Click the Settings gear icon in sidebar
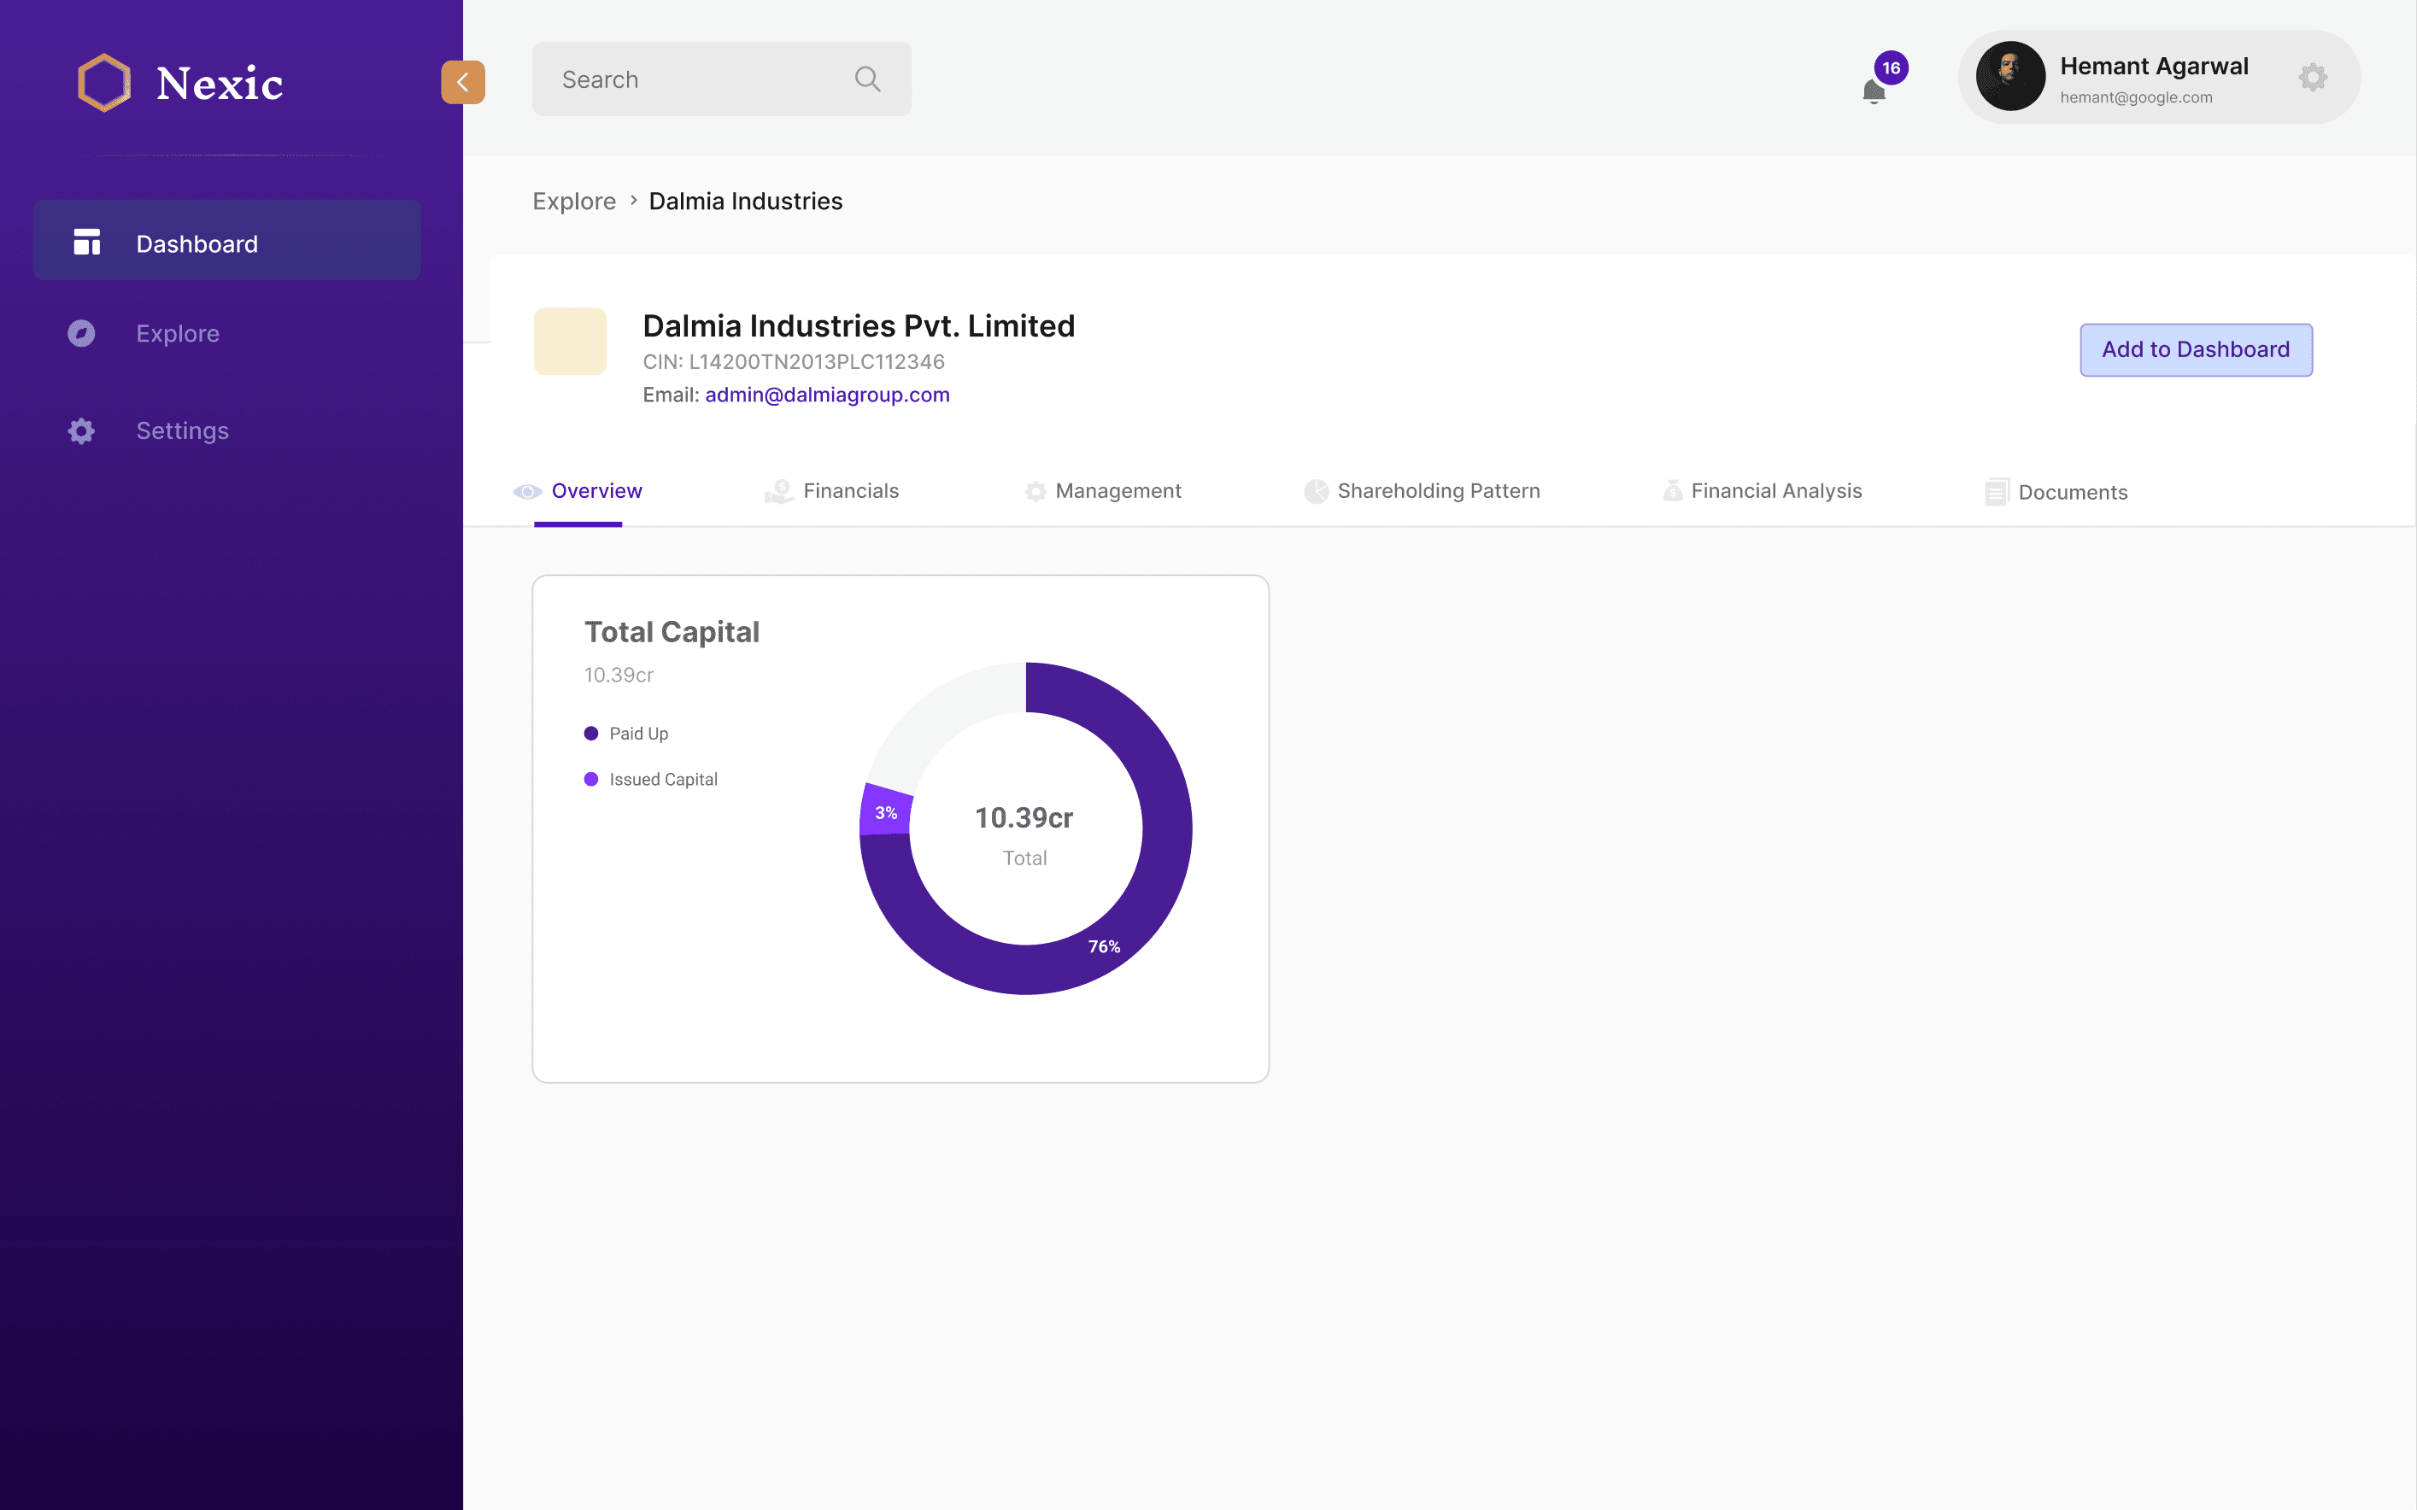This screenshot has width=2417, height=1510. tap(81, 430)
